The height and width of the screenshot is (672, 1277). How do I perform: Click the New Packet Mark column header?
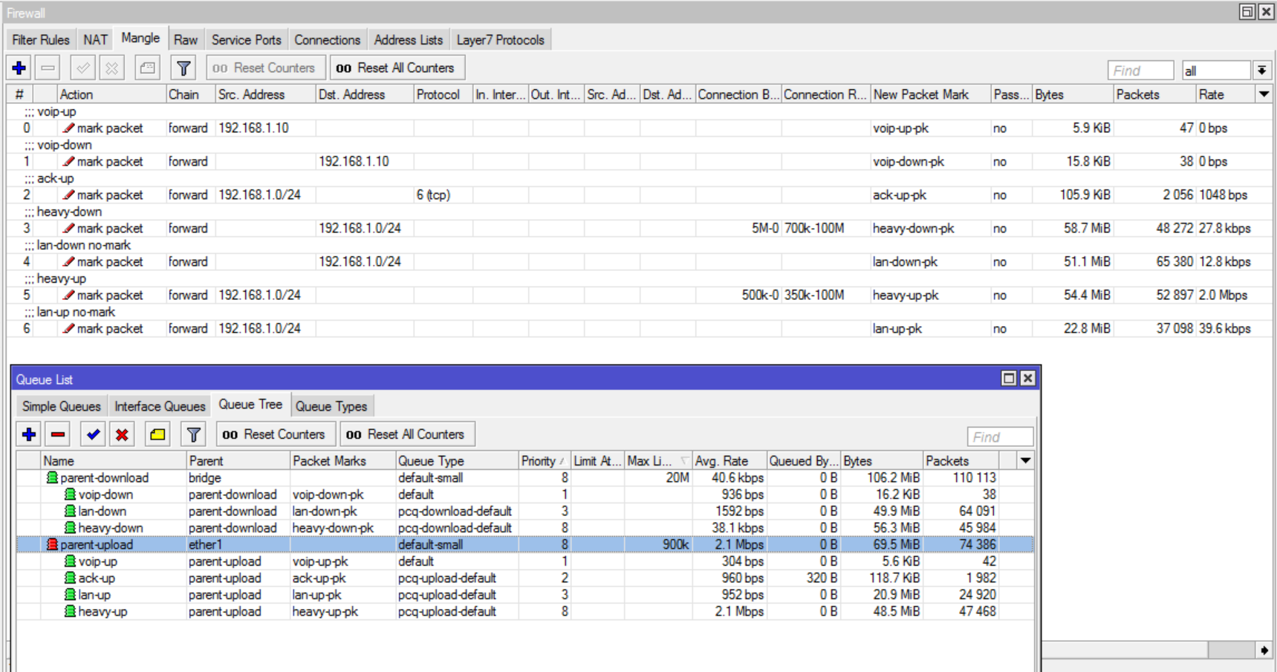pyautogui.click(x=931, y=94)
